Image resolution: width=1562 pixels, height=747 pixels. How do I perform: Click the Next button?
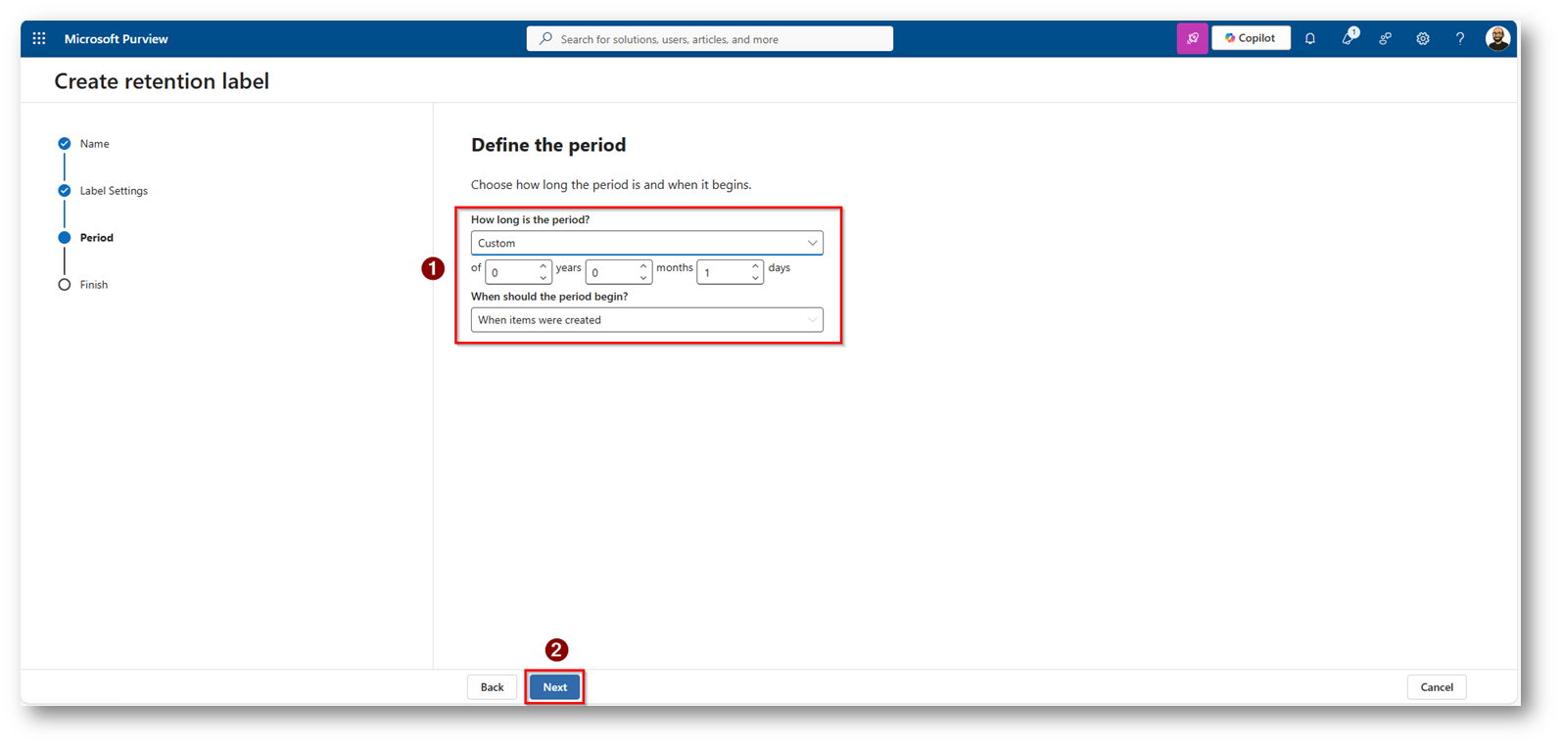pyautogui.click(x=555, y=687)
